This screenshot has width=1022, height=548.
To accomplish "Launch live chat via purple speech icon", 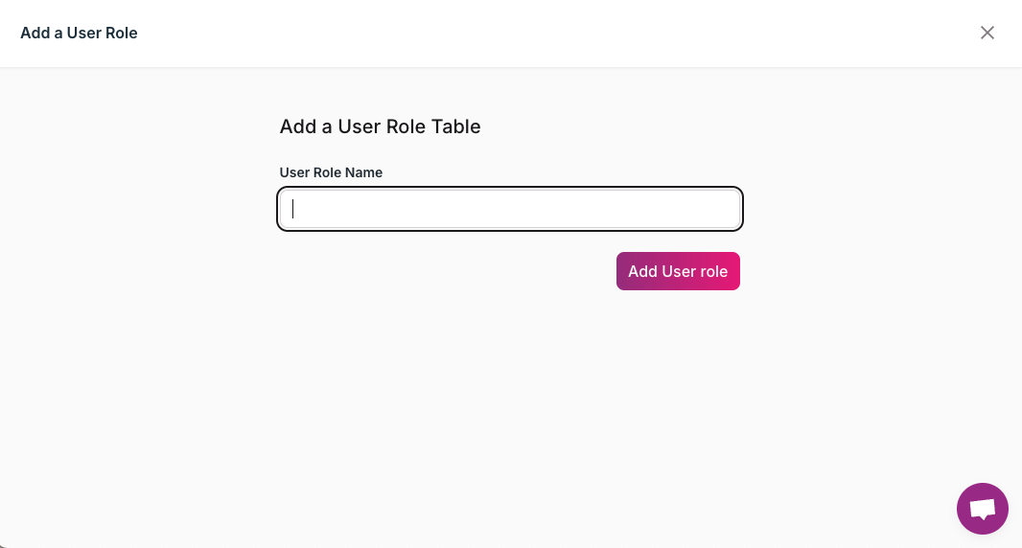I will (x=982, y=509).
